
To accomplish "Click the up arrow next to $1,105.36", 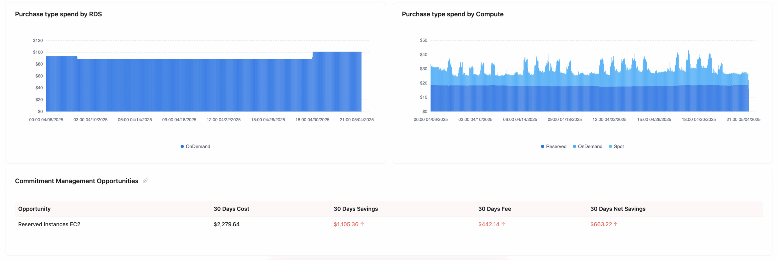I will click(x=362, y=224).
